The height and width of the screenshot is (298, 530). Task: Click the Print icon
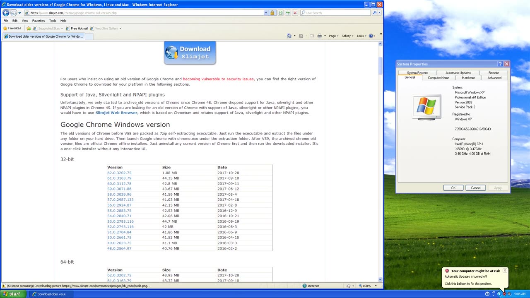pos(319,36)
